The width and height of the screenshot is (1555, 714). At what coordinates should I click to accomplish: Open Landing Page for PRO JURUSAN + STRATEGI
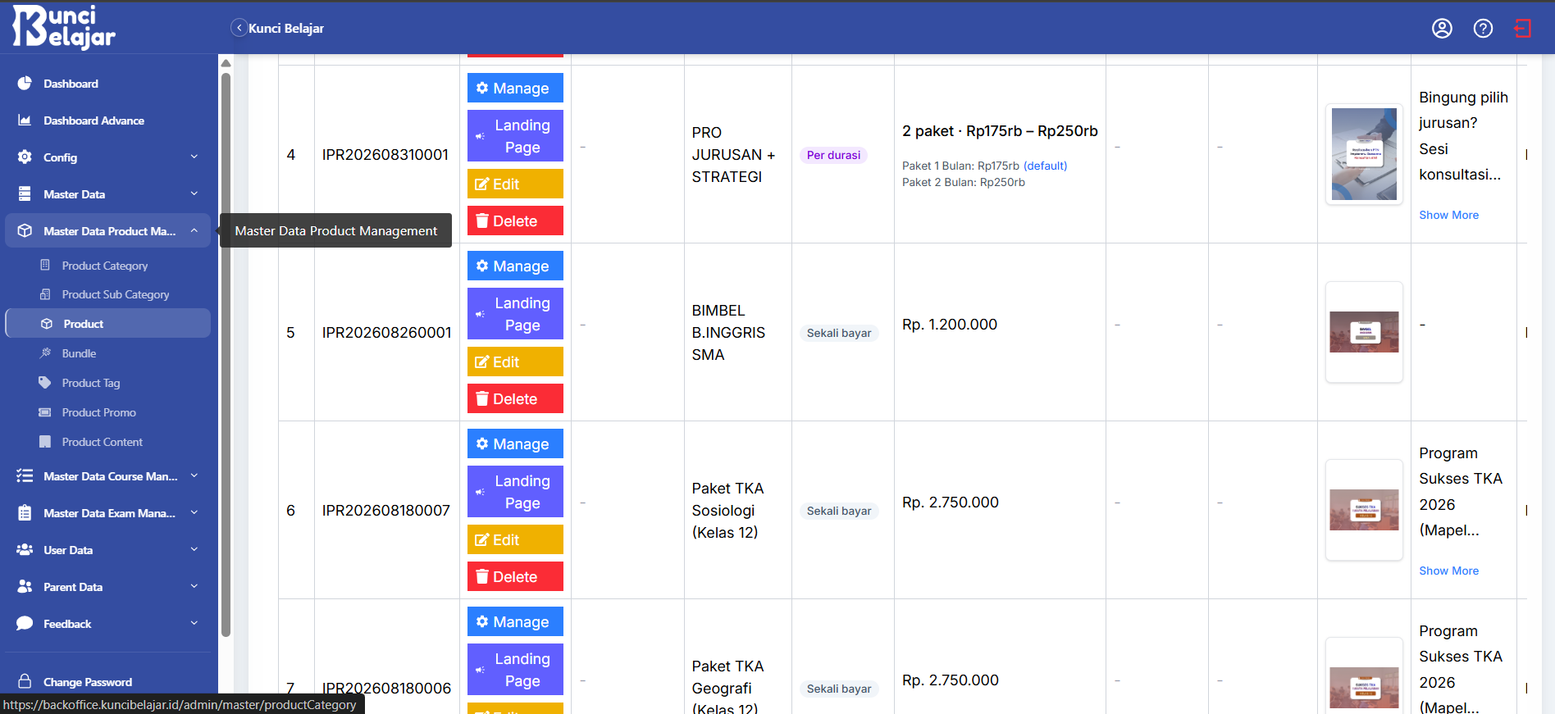pos(515,136)
